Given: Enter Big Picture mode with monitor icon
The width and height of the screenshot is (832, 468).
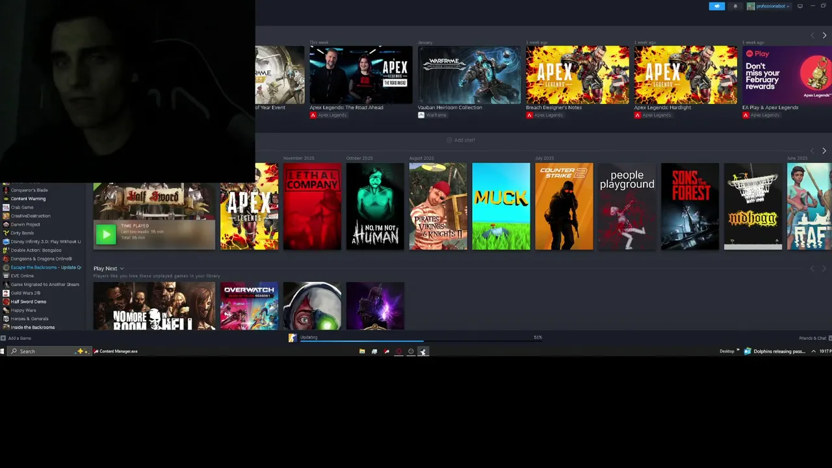Looking at the screenshot, I should (x=800, y=6).
